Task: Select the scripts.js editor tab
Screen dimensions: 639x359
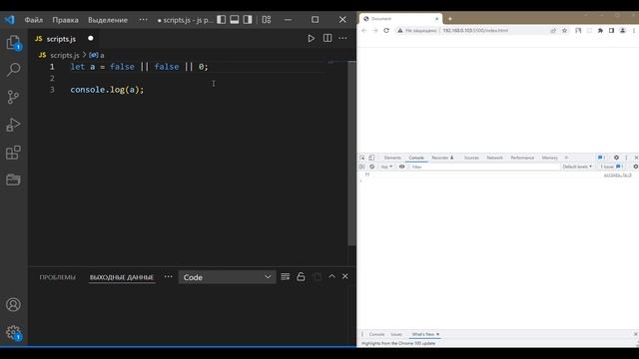Action: [x=64, y=39]
